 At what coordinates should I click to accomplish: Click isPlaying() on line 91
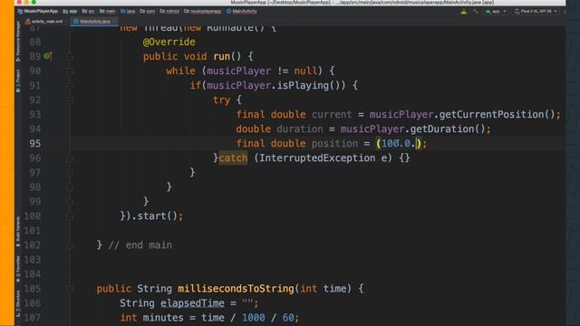coord(311,86)
